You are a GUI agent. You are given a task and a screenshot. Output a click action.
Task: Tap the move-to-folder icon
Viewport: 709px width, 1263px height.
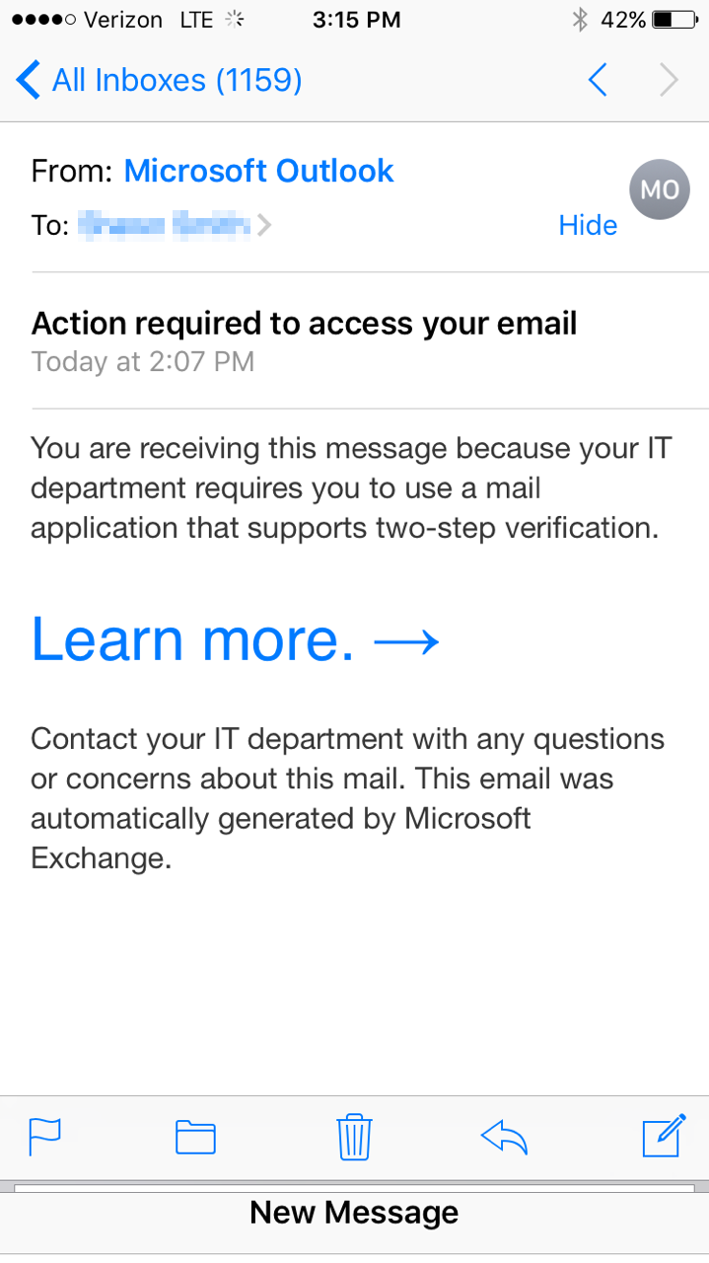click(195, 1138)
